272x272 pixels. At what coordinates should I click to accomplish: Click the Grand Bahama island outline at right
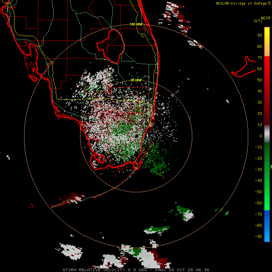point(244,66)
